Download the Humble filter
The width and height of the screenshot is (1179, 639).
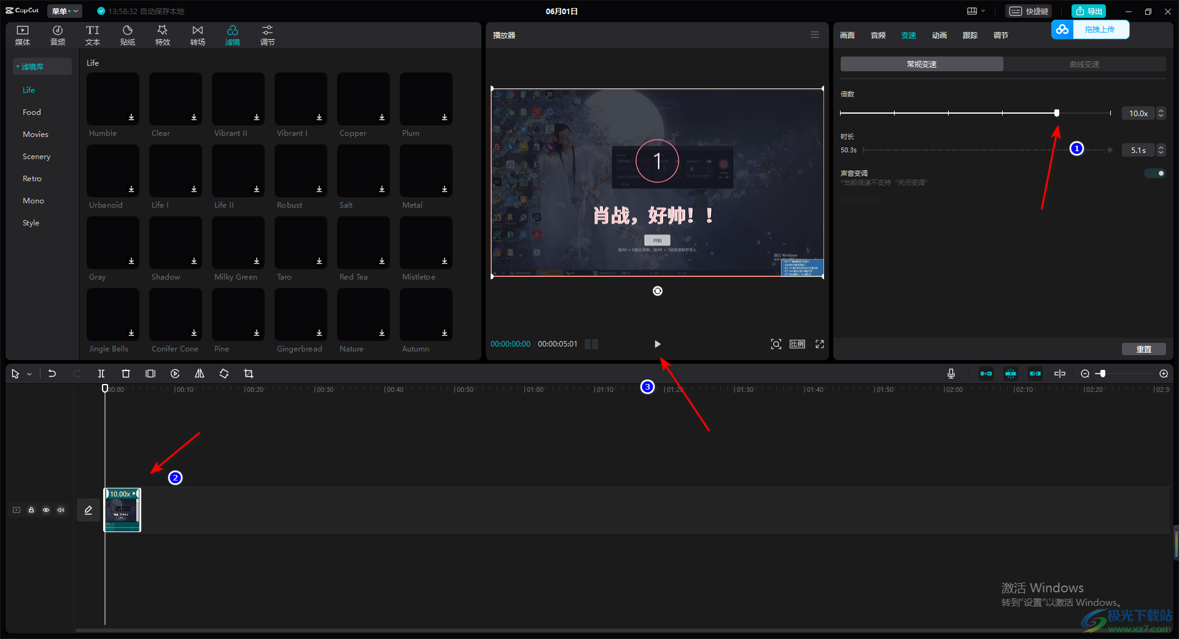pos(131,117)
